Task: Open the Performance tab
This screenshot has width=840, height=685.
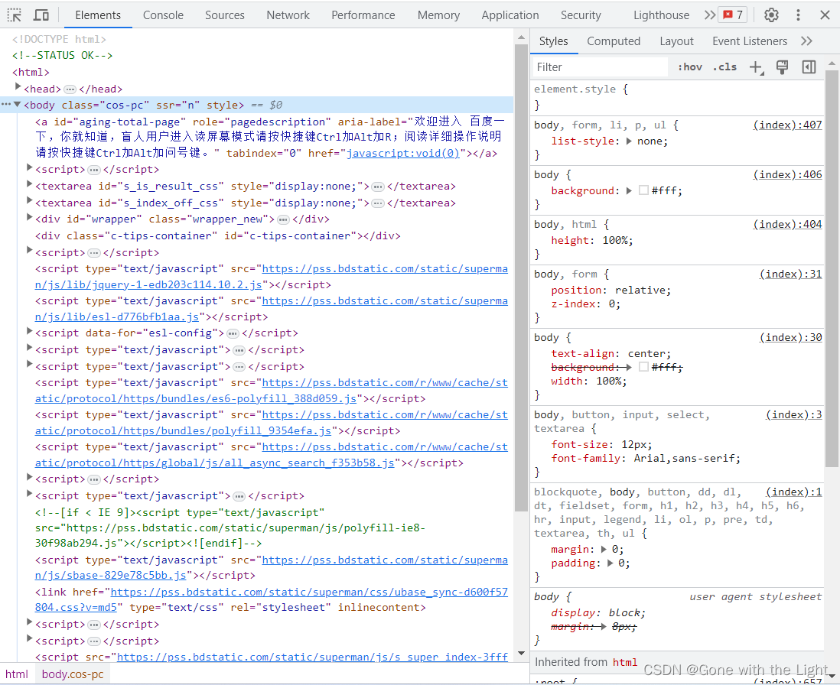Action: click(x=363, y=15)
